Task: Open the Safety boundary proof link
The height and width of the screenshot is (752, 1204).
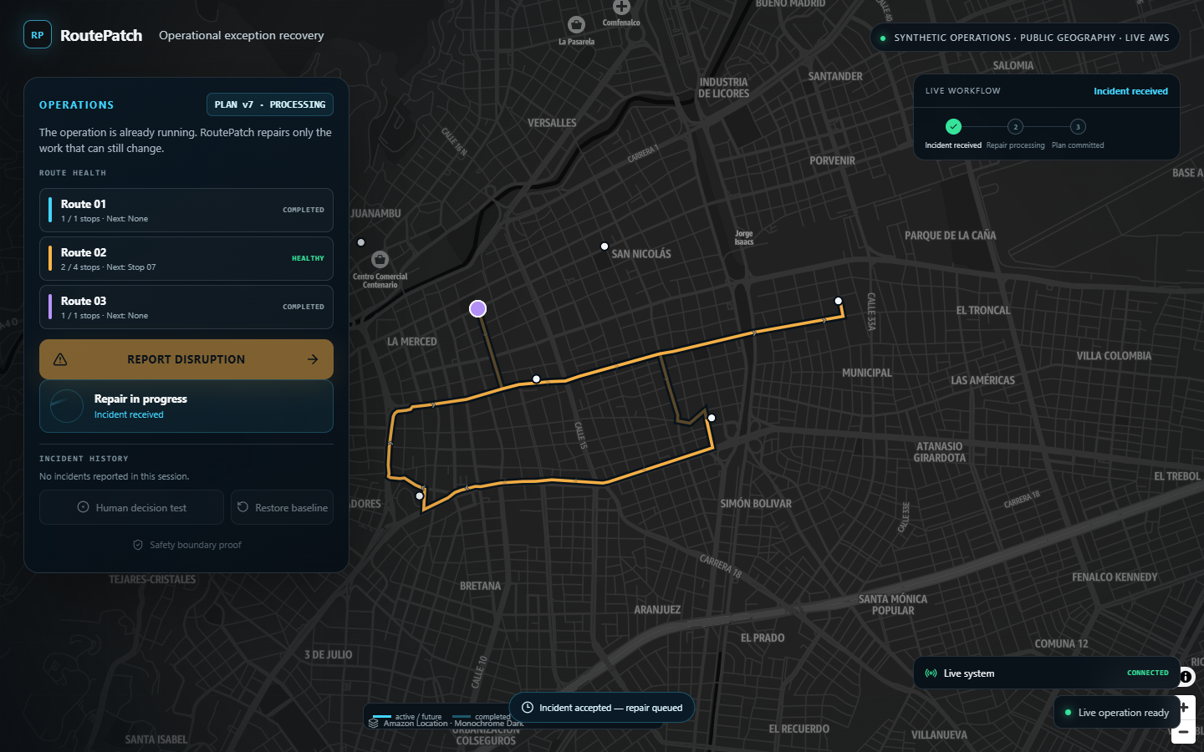Action: click(x=187, y=545)
